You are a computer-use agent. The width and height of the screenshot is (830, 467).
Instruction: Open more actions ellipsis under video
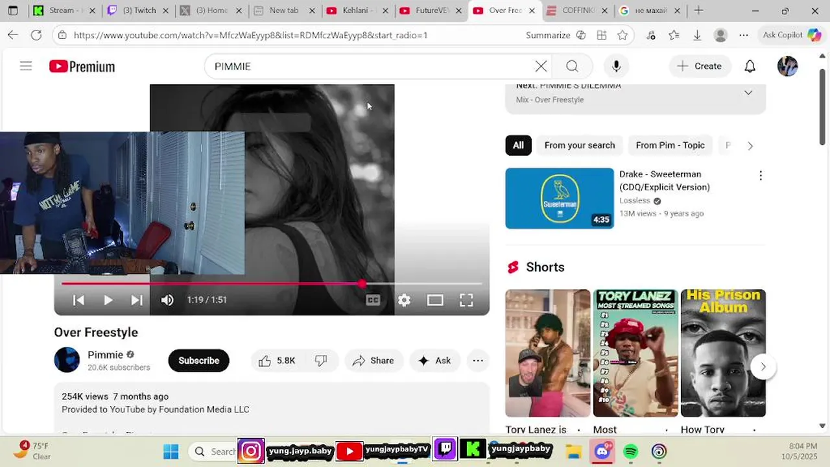coord(478,361)
